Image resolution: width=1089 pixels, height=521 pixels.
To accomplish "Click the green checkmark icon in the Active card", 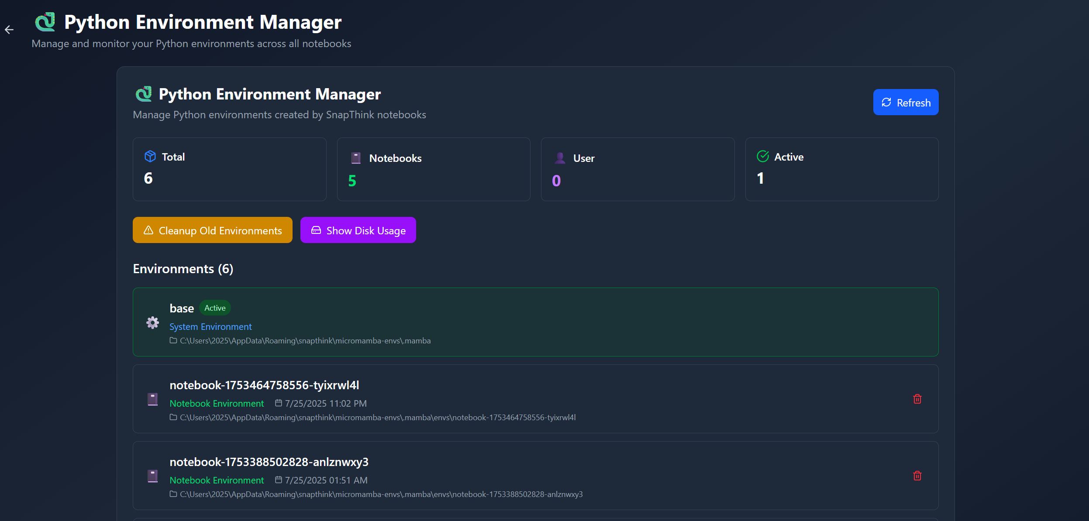I will 762,156.
